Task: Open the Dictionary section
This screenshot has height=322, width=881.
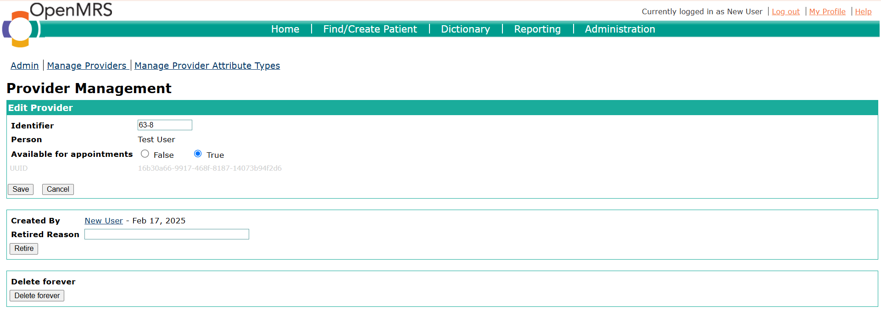Action: (x=465, y=29)
